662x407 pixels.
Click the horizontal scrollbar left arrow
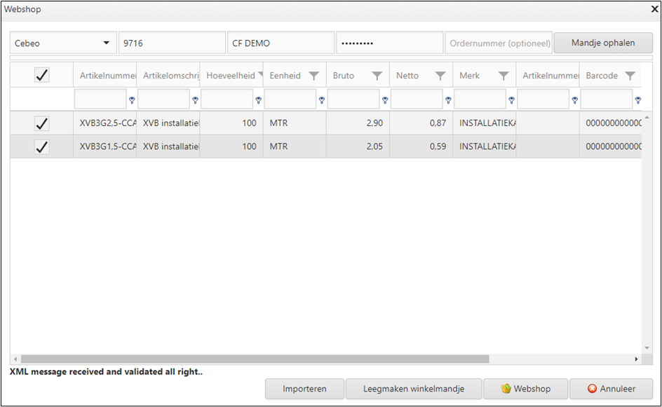(x=15, y=359)
